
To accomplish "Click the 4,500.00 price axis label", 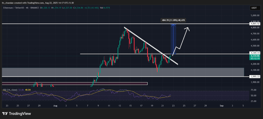I will [255, 46].
